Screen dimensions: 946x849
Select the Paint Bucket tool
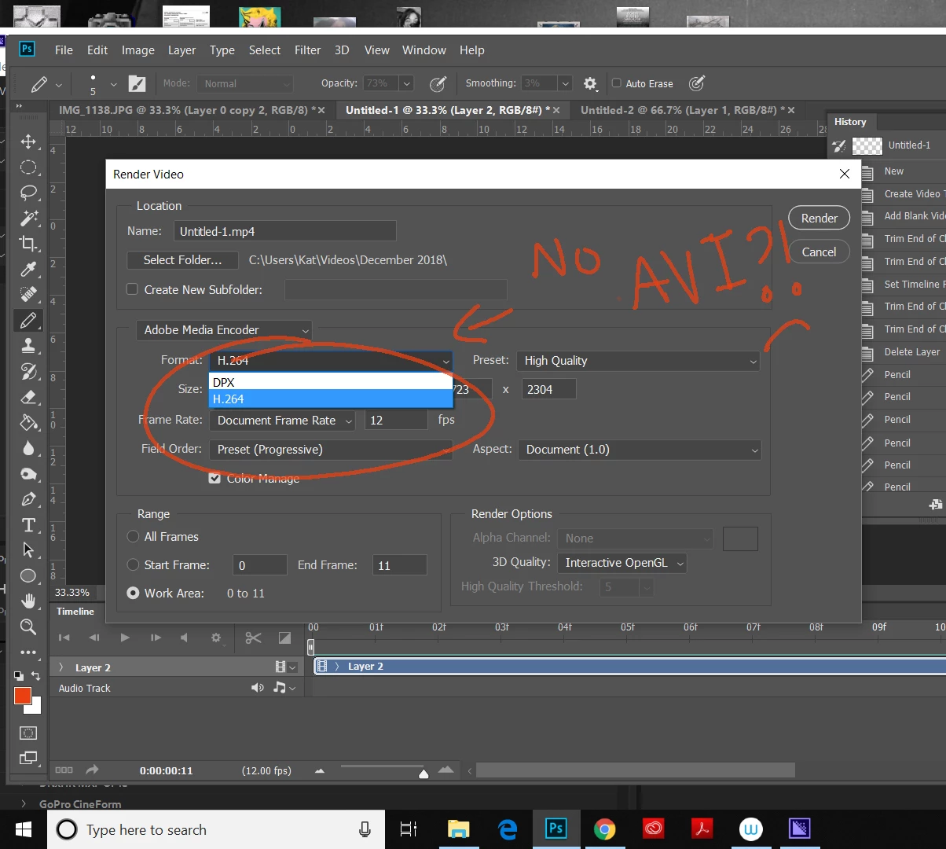click(x=28, y=422)
